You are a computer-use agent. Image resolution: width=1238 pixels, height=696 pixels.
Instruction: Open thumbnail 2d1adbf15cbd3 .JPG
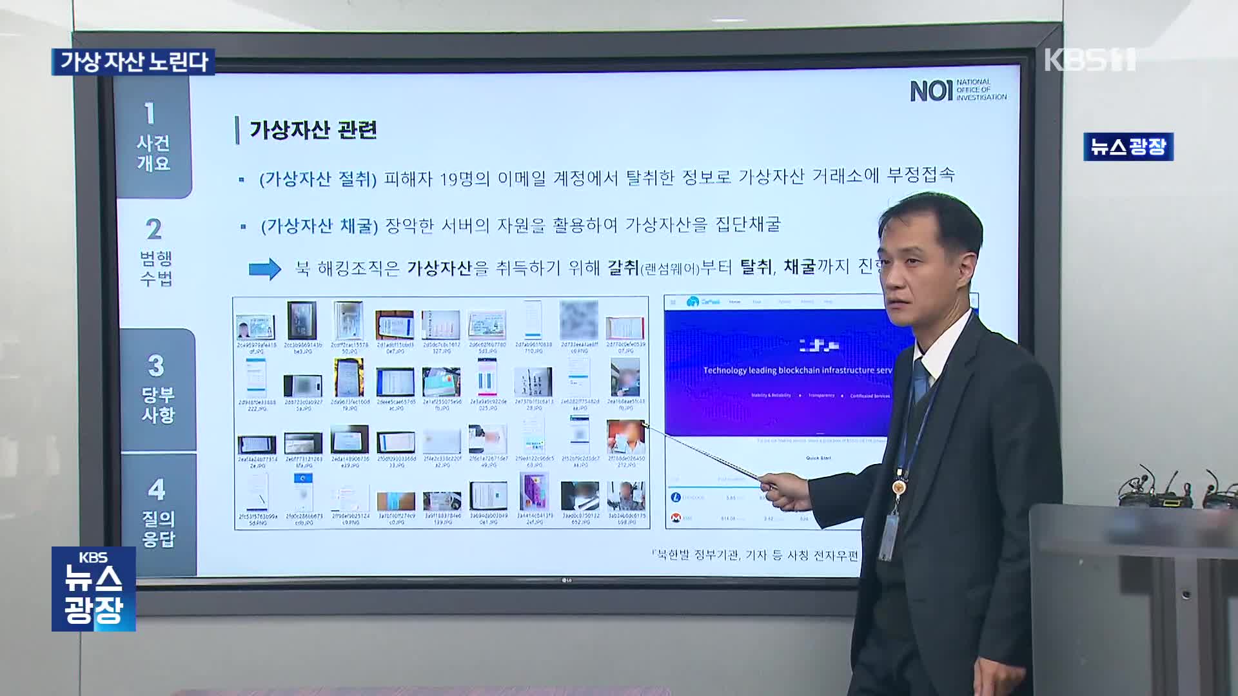point(395,325)
